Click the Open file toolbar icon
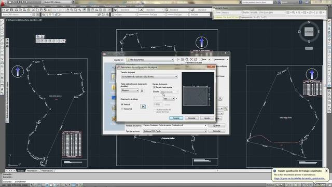Image resolution: width=332 pixels, height=187 pixels. (7, 10)
